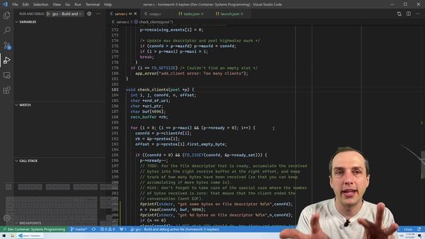Open the Go menu

click(x=68, y=5)
